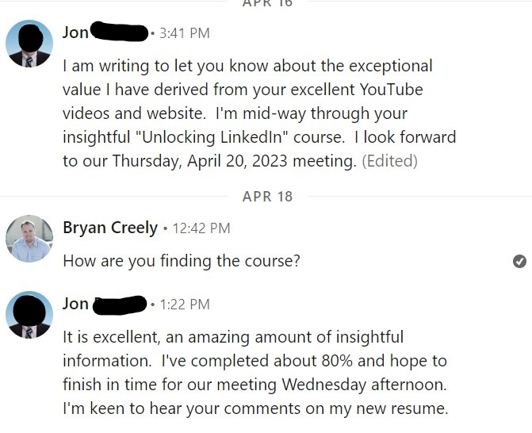Click the read-receipt checkmark icon

click(519, 261)
